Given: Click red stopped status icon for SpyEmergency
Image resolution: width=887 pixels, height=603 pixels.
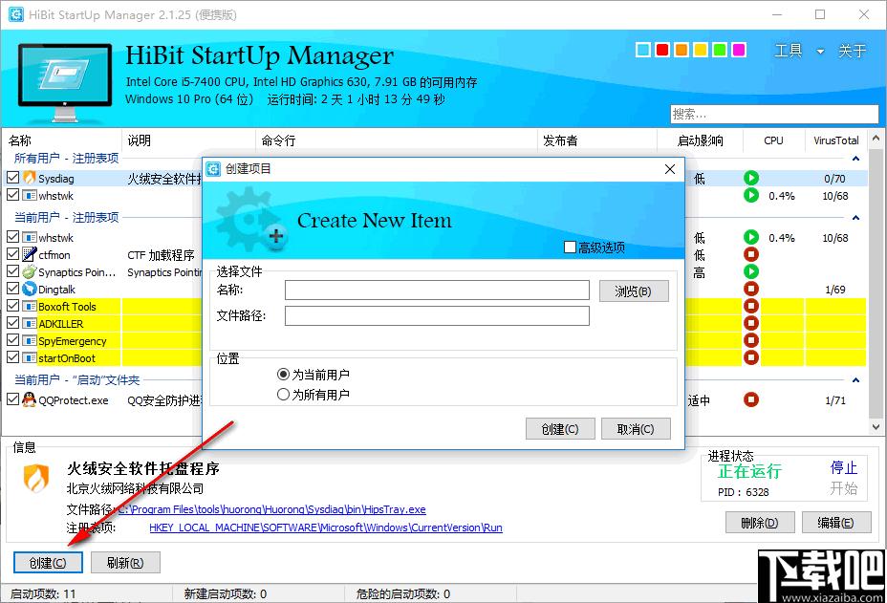Looking at the screenshot, I should pos(750,341).
